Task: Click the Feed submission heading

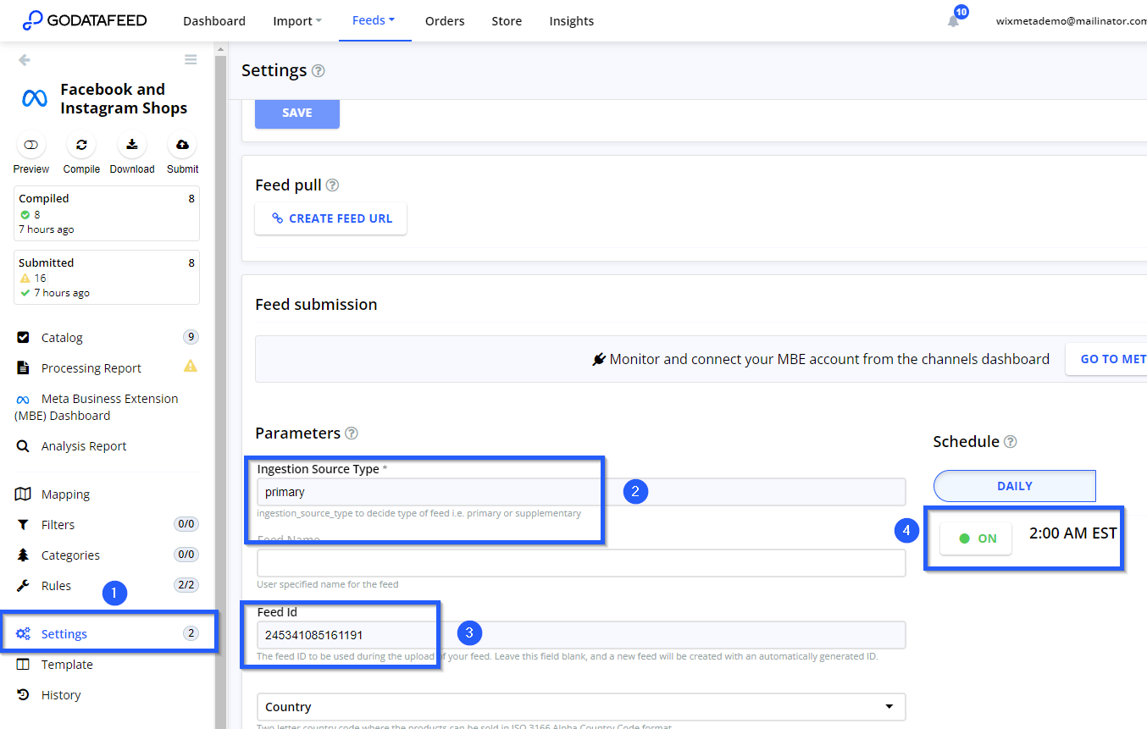Action: tap(316, 304)
